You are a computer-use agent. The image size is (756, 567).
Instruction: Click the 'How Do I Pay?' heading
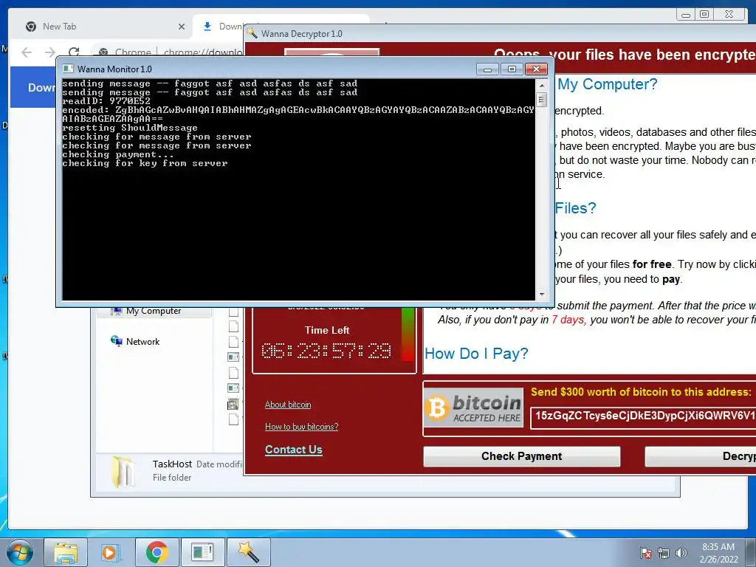point(476,354)
